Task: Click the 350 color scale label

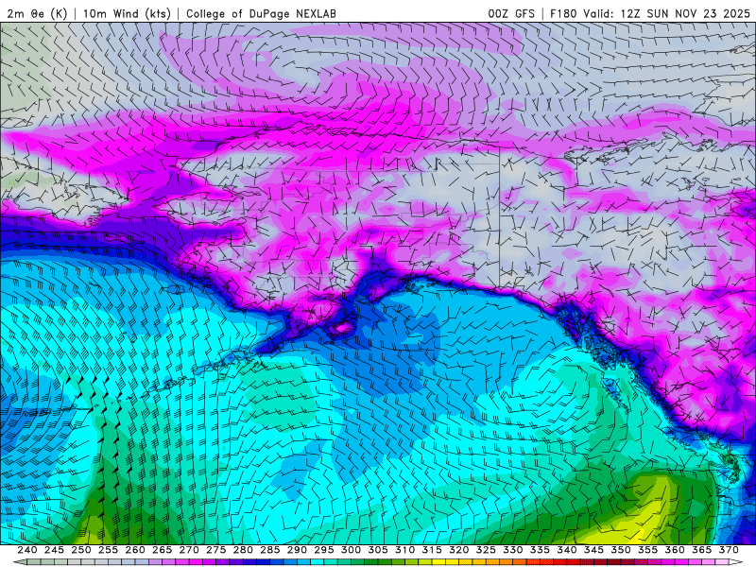Action: 621,550
